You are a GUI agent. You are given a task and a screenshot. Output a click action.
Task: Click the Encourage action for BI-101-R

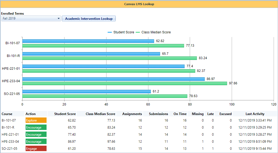(x=36, y=127)
